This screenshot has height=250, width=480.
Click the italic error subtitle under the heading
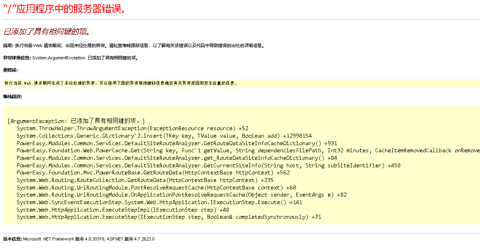(47, 32)
